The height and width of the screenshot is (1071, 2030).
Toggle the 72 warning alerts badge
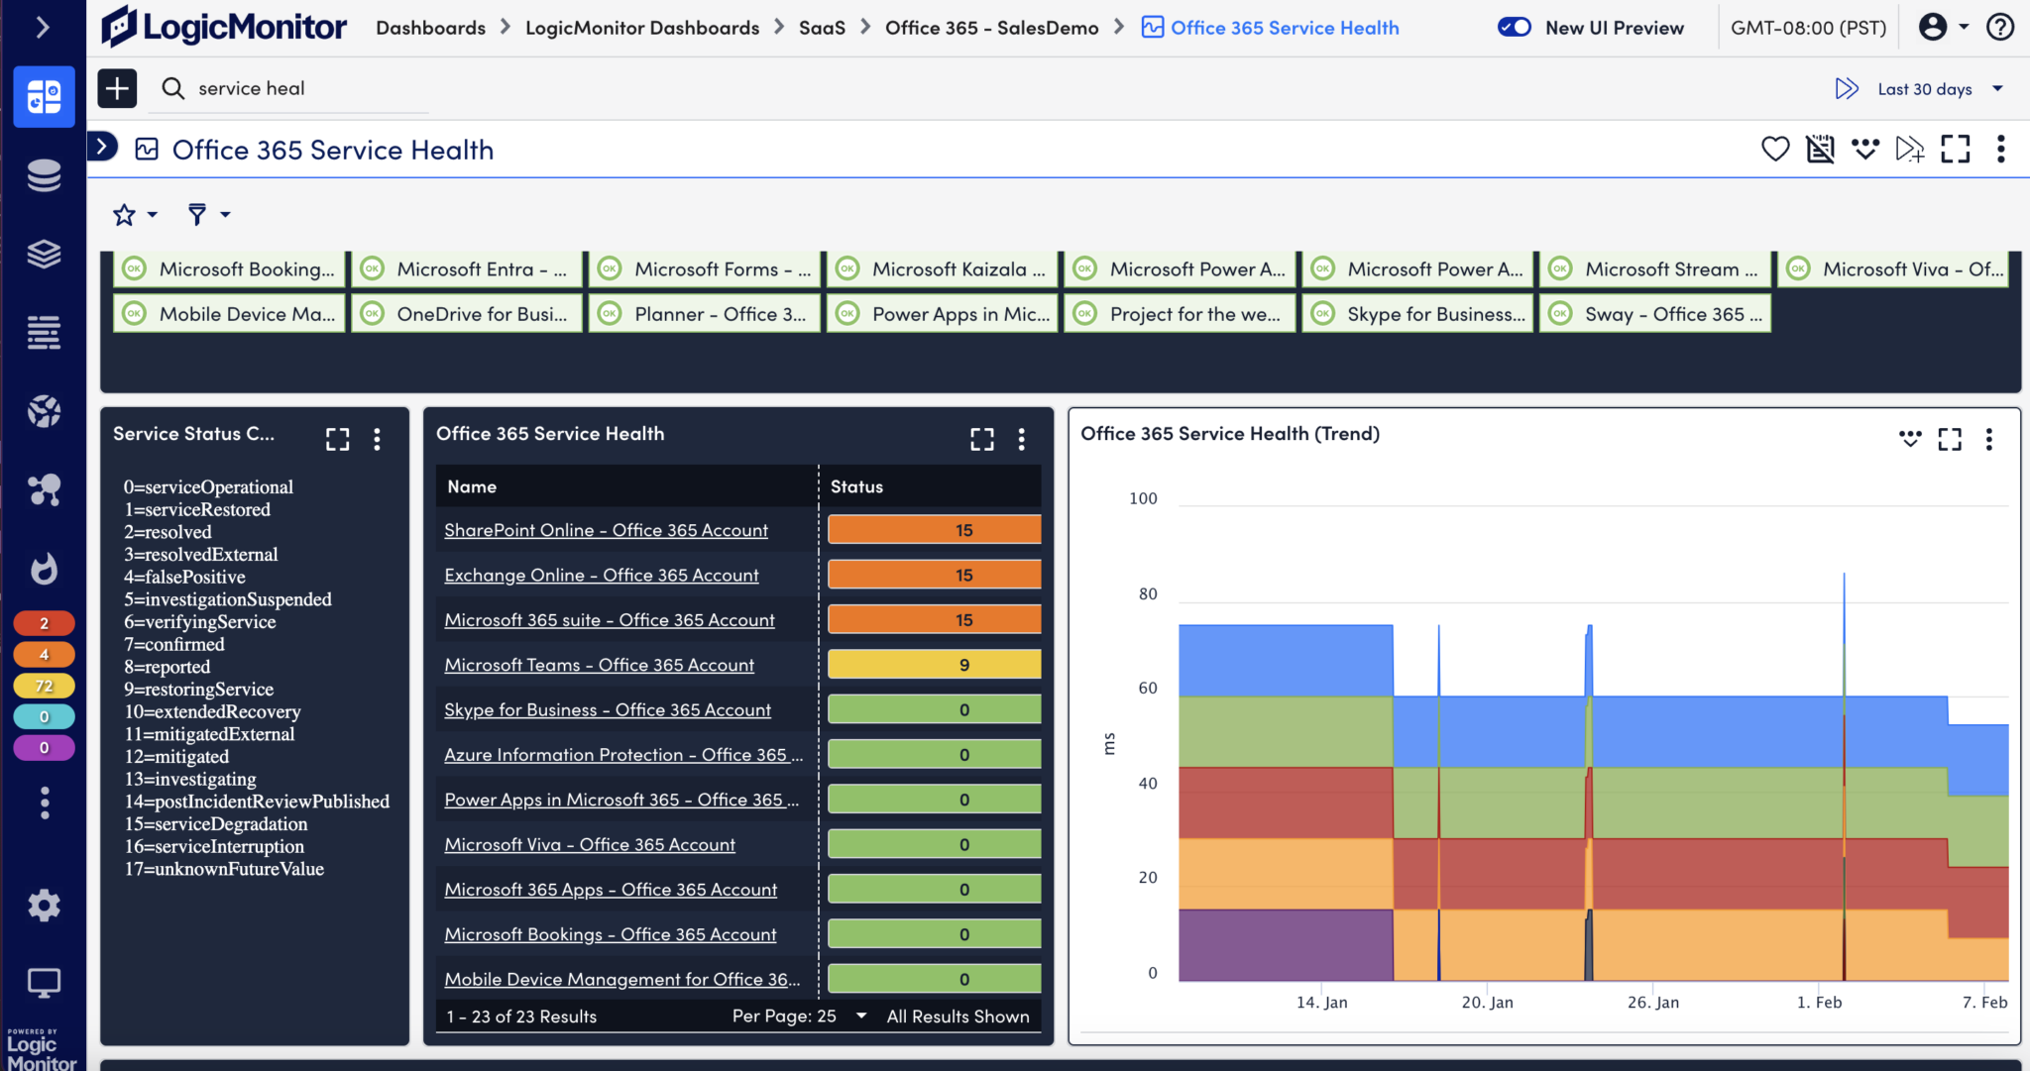(44, 686)
